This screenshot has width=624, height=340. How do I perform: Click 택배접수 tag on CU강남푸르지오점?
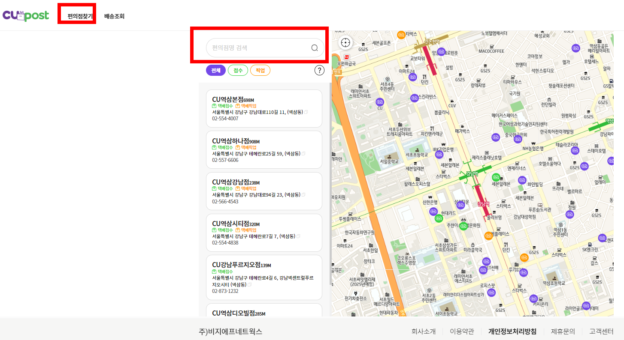click(222, 271)
